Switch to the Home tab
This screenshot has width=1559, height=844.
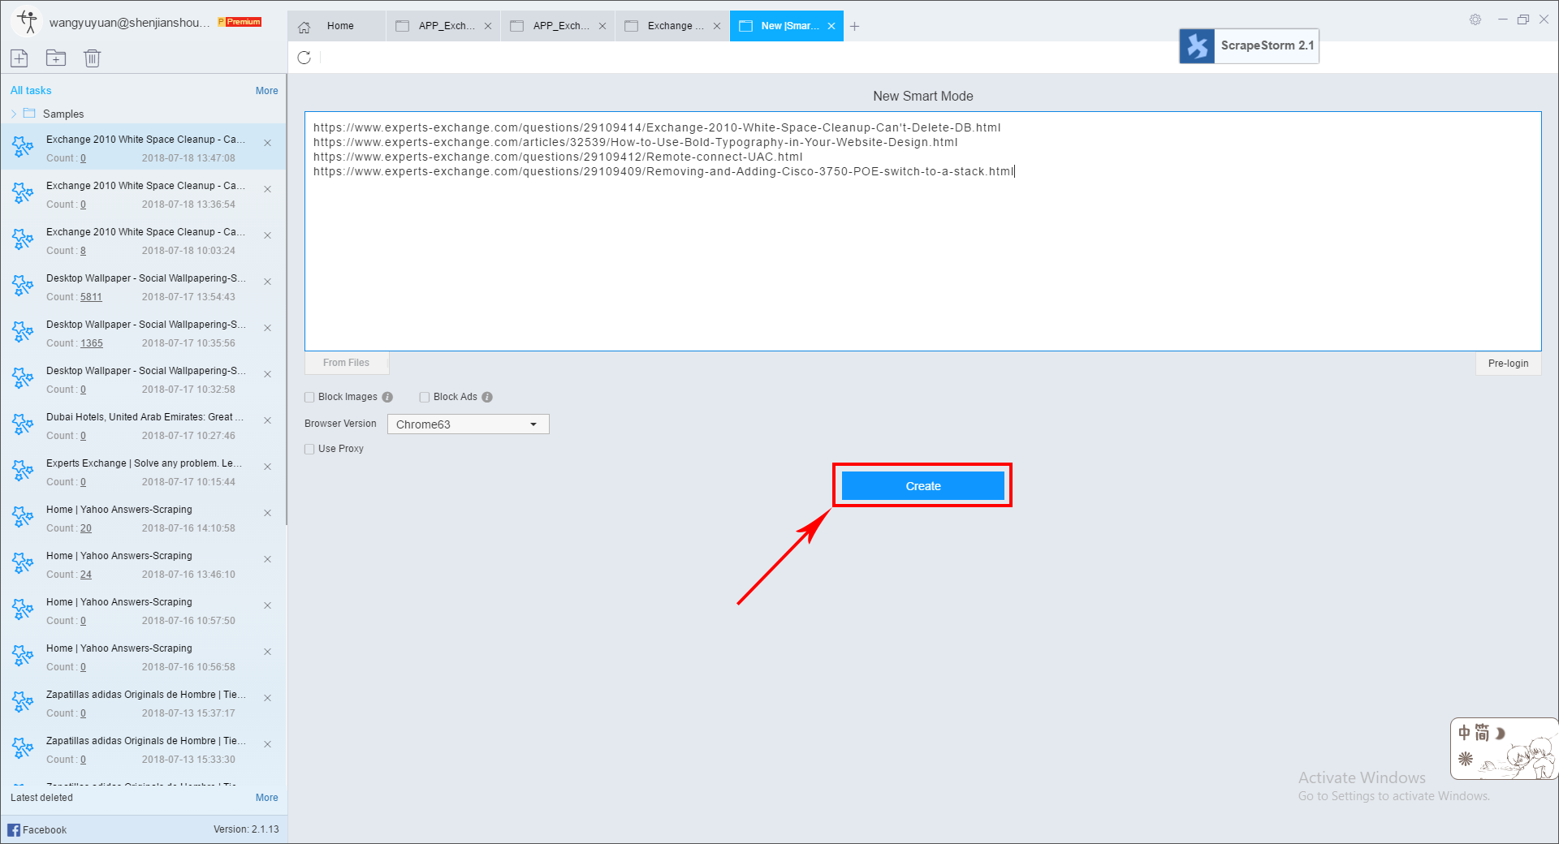(x=337, y=26)
